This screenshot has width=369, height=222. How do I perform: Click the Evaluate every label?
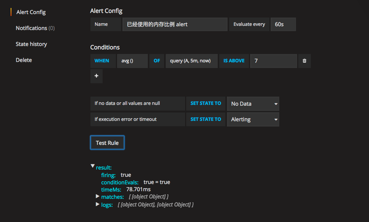249,24
